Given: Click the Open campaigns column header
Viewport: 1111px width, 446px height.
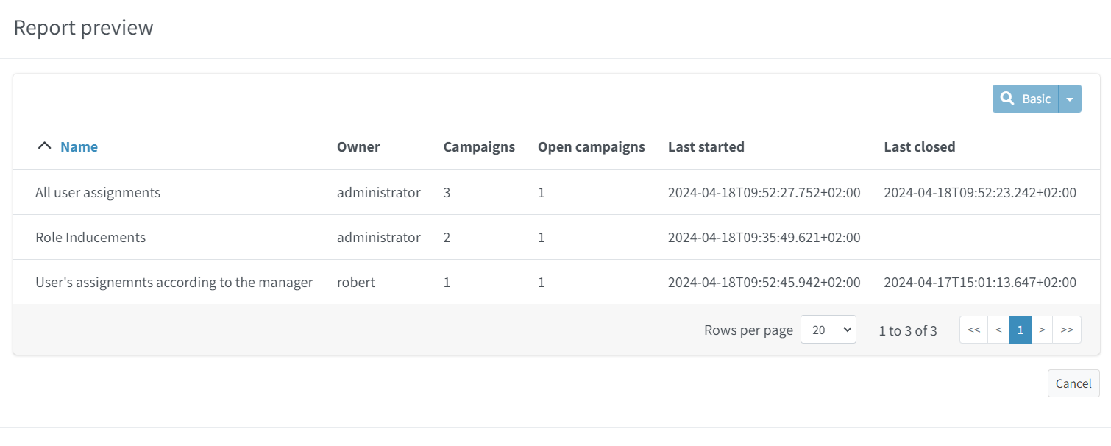Looking at the screenshot, I should pos(591,146).
